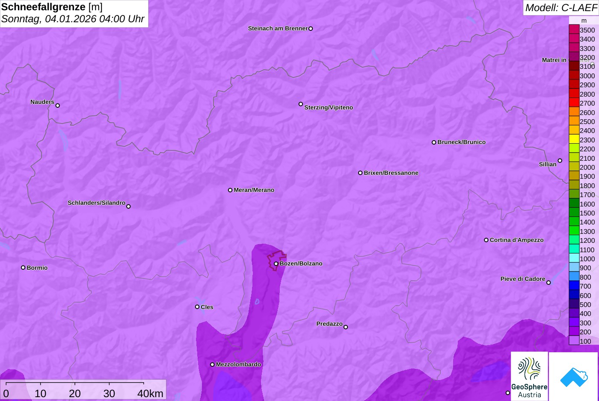Click the 1700 m legend color swatch
599x401 pixels.
[574, 194]
